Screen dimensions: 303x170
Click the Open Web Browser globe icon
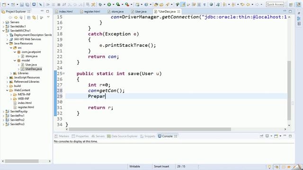pyautogui.click(x=211, y=4)
